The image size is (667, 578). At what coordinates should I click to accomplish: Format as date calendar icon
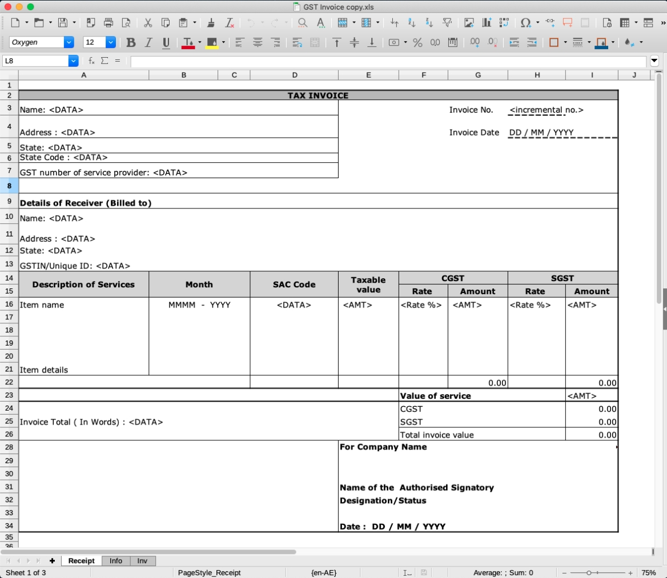(x=453, y=42)
